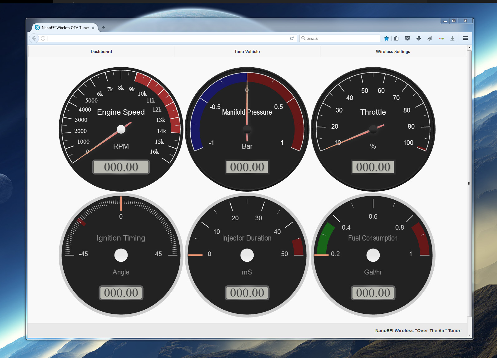Click the Throttle percentage gauge

tap(373, 129)
